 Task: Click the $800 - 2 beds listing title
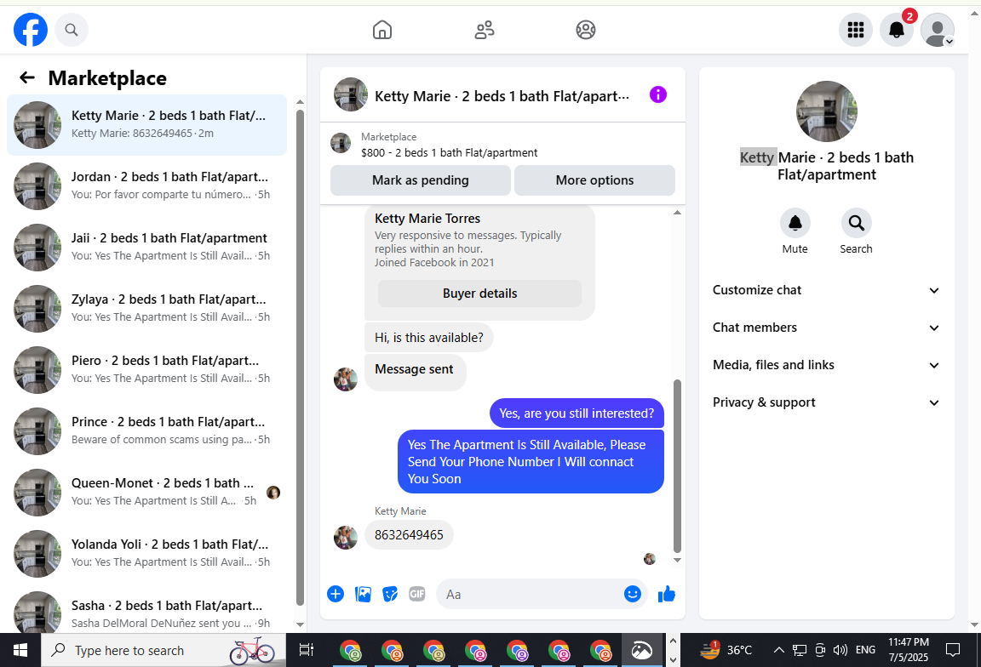pyautogui.click(x=450, y=152)
